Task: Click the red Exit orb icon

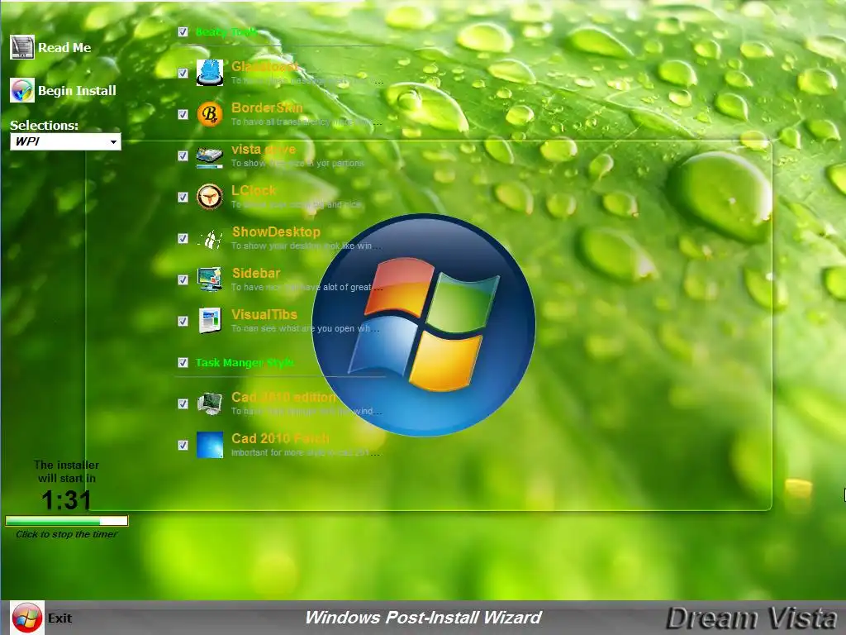Action: click(27, 618)
